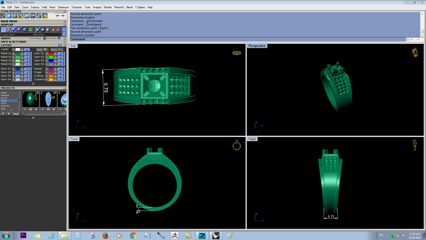Click the Hide button in Layers
The width and height of the screenshot is (426, 240).
pos(42,50)
